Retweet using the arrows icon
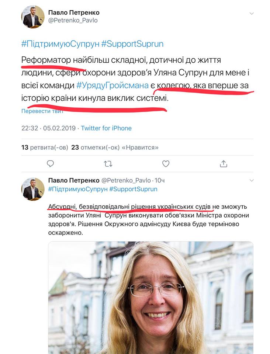 coord(108,164)
